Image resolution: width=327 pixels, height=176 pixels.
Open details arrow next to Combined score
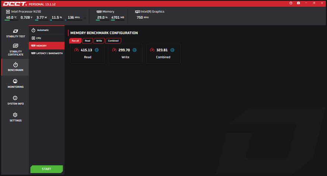pyautogui.click(x=172, y=50)
